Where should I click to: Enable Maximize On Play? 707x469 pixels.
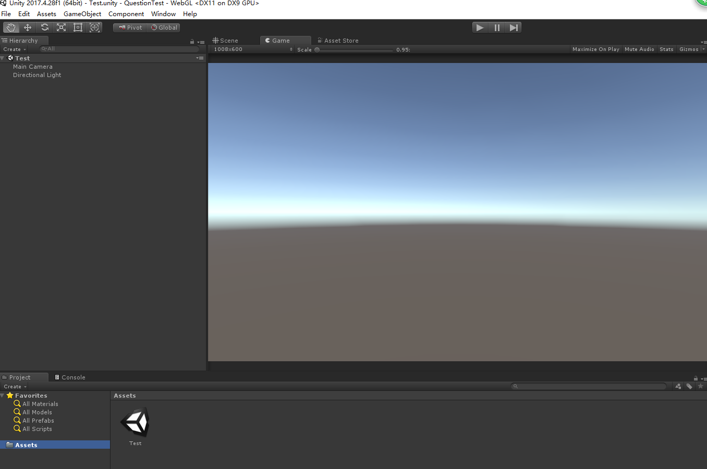click(x=595, y=49)
